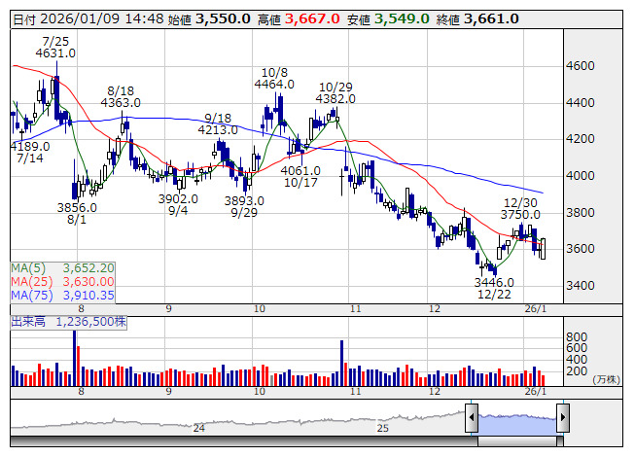Click the MA(75) legend label
The image size is (635, 457).
(x=31, y=295)
